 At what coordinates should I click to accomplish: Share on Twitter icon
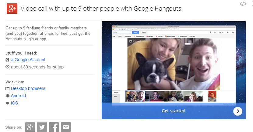pyautogui.click(x=42, y=127)
